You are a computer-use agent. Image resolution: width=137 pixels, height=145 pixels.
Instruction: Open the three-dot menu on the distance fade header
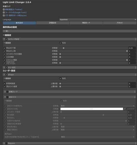tap(135, 92)
